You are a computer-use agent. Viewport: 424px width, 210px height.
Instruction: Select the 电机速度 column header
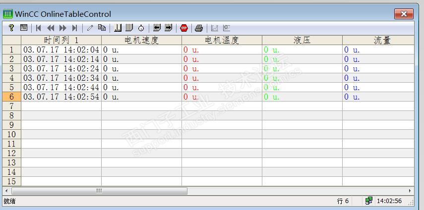pyautogui.click(x=141, y=40)
